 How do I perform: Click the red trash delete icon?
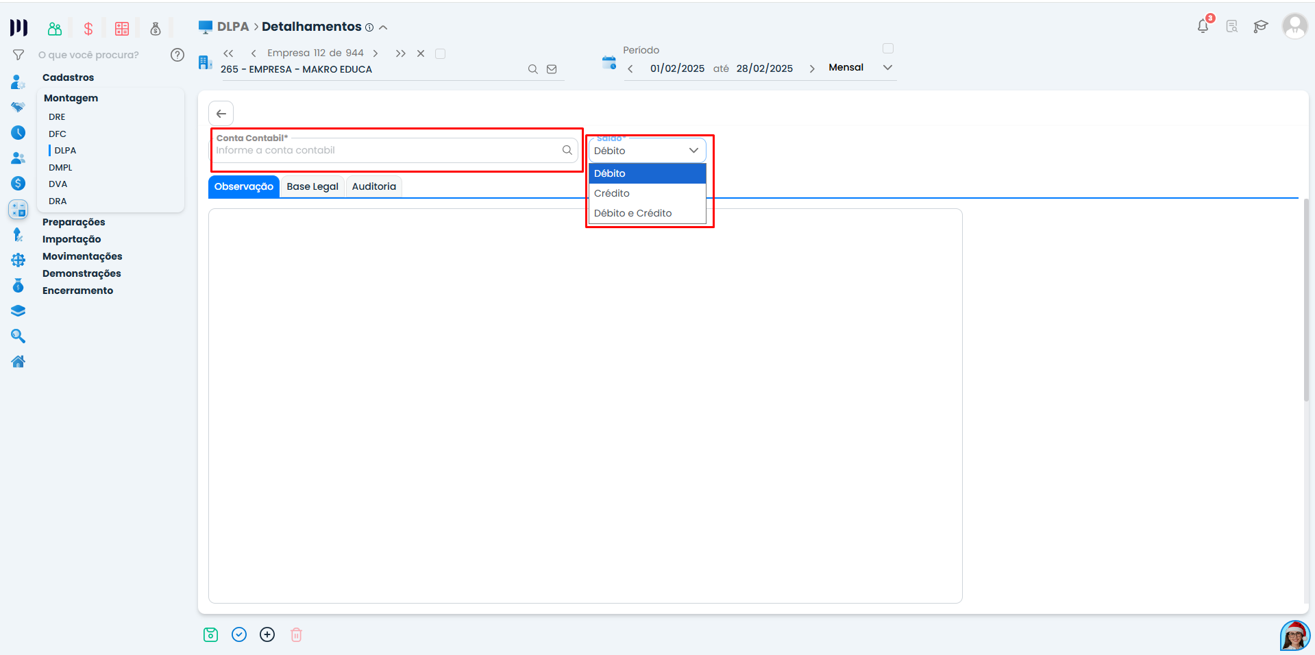point(296,634)
